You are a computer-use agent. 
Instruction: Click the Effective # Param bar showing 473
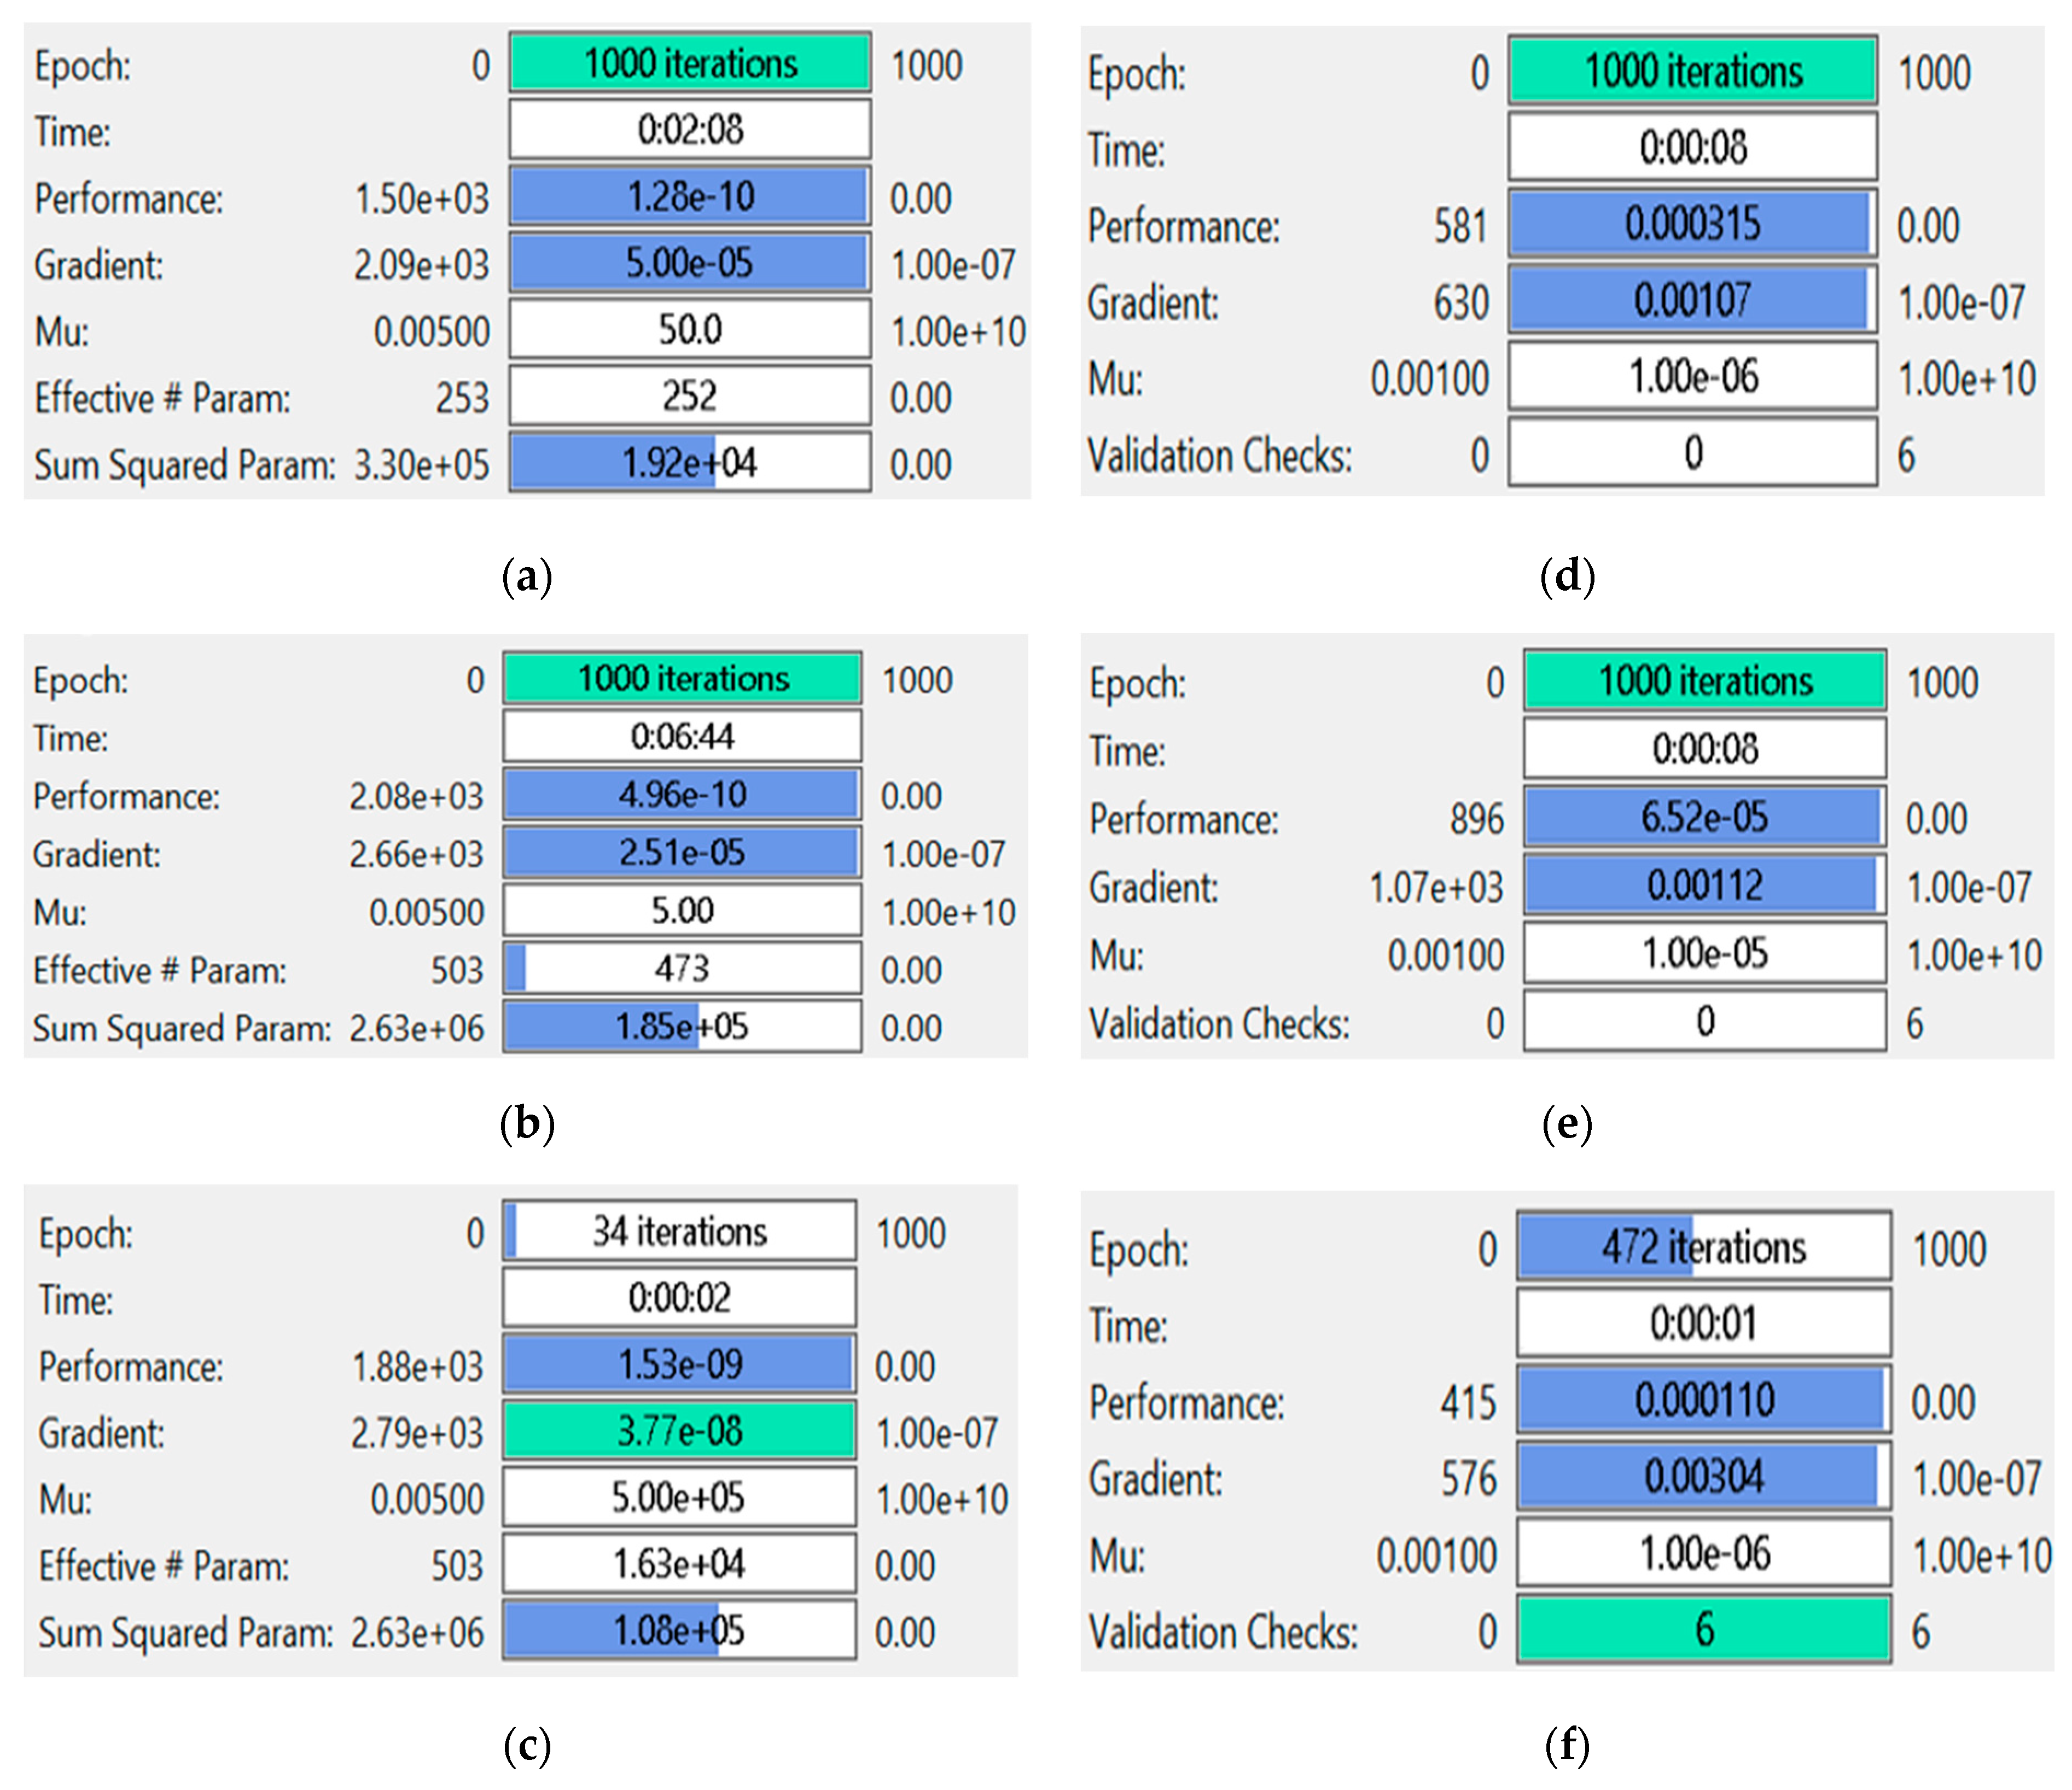(682, 968)
